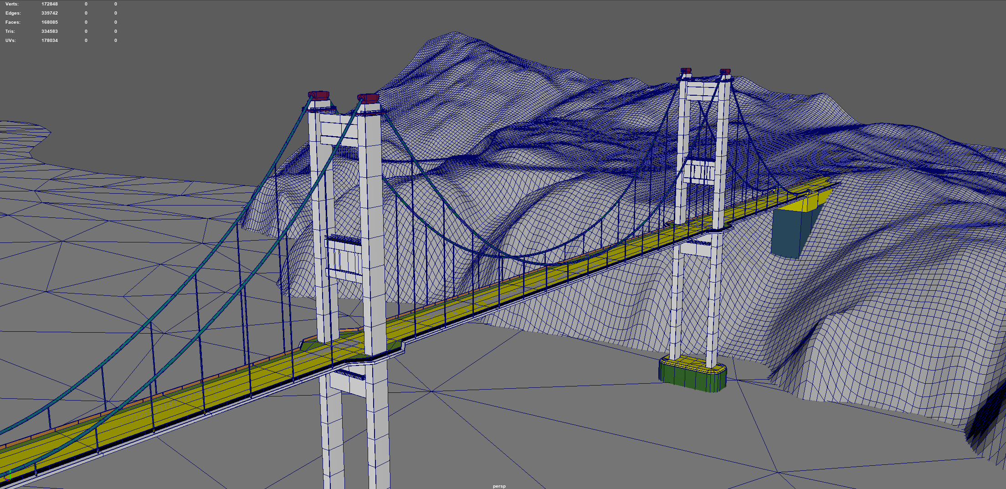Select the maroon cap on near tower's left leg

click(x=319, y=95)
